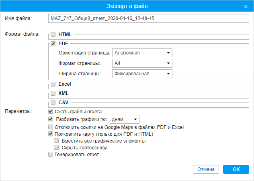Image resolution: width=254 pixels, height=181 pixels.
Task: Disable splitting charts by period checkbox
Action: [x=51, y=119]
